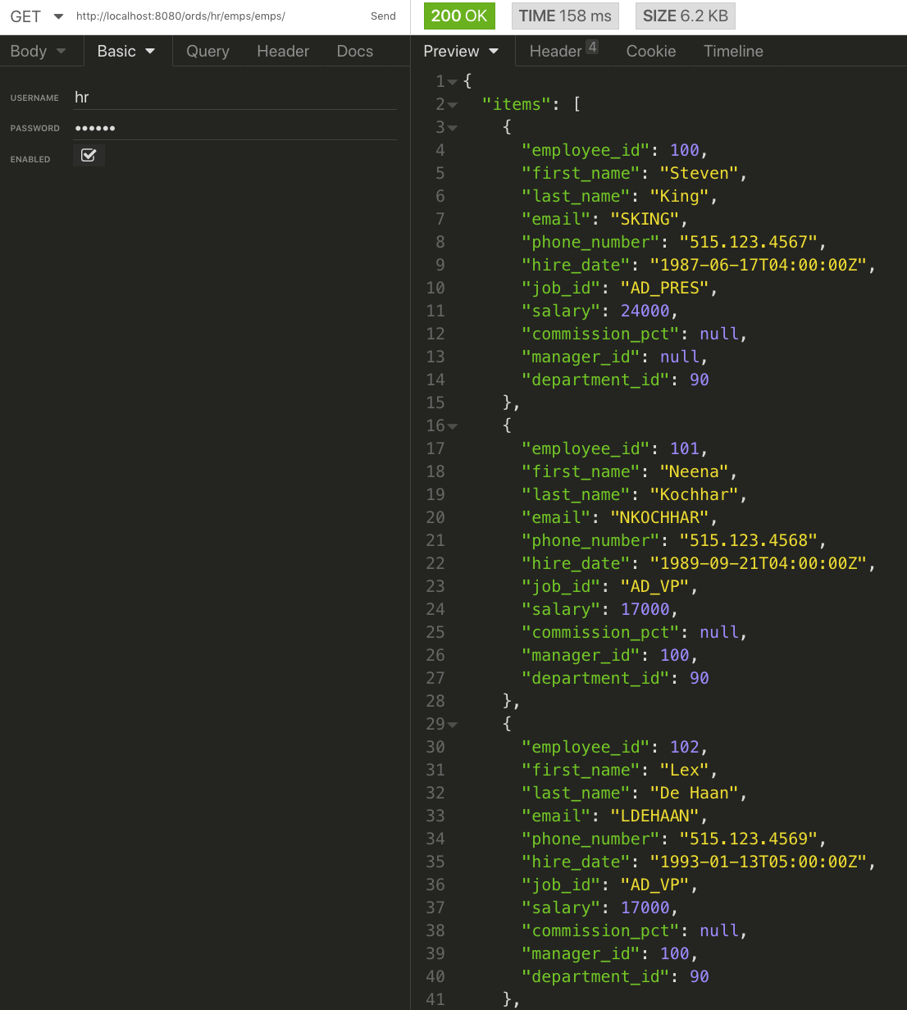The width and height of the screenshot is (907, 1010).
Task: Fold the employee 102 object at line 29
Action: (453, 725)
